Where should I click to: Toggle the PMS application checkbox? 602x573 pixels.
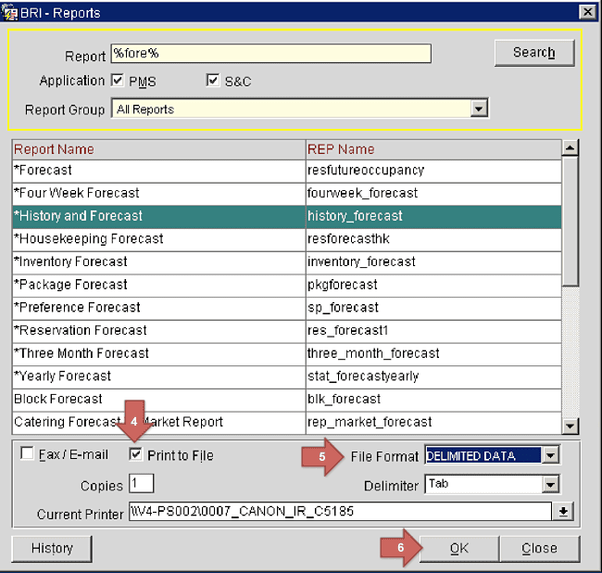[118, 81]
